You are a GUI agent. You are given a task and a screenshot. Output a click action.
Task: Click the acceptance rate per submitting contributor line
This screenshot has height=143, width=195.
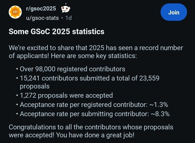click(x=95, y=114)
